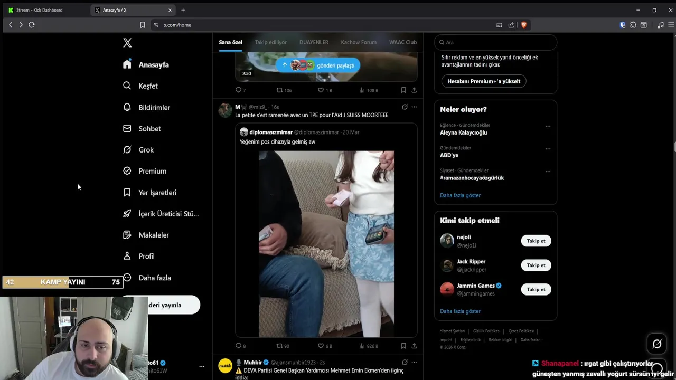676x380 pixels.
Task: Open account menu dots next to profile
Action: (x=201, y=366)
